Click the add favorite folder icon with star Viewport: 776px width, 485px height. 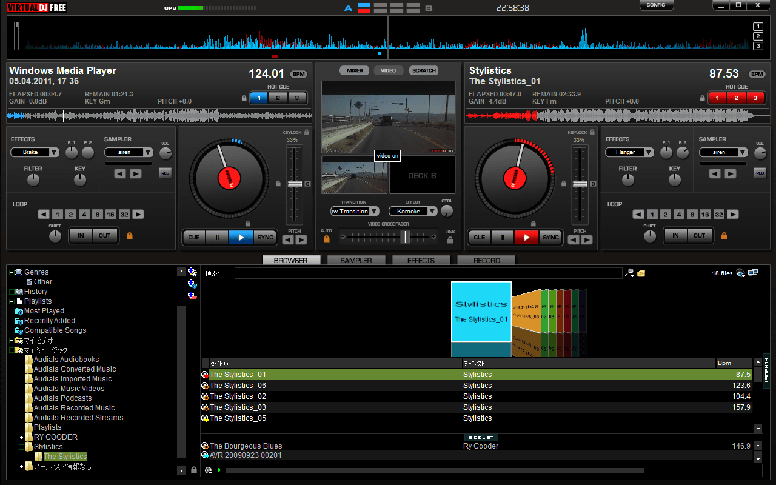192,272
